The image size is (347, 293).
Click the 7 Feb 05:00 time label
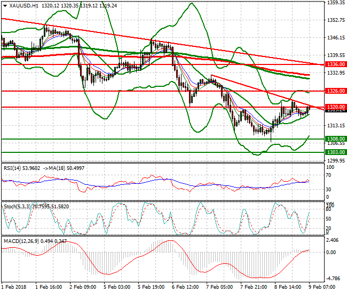coord(220,287)
